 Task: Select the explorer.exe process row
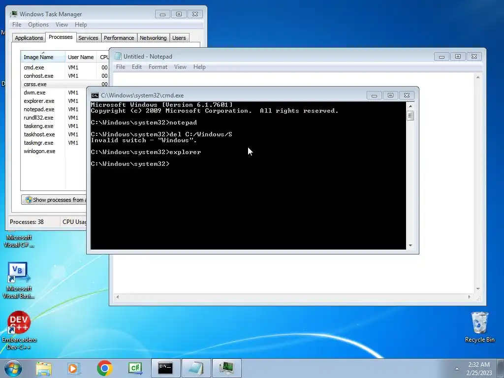coord(54,101)
